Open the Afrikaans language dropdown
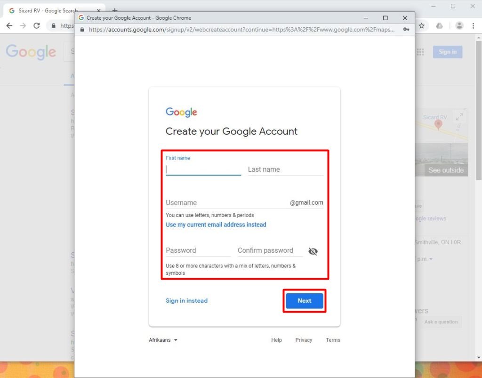482x378 pixels. pyautogui.click(x=163, y=340)
